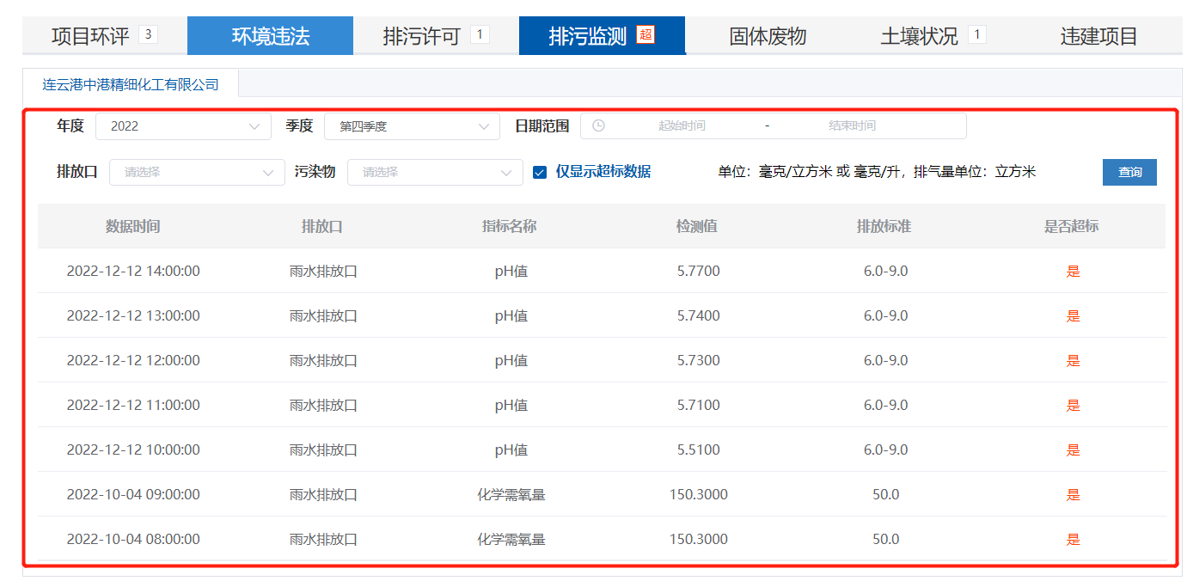
Task: Click the 结束时间 end date input
Action: tap(852, 125)
